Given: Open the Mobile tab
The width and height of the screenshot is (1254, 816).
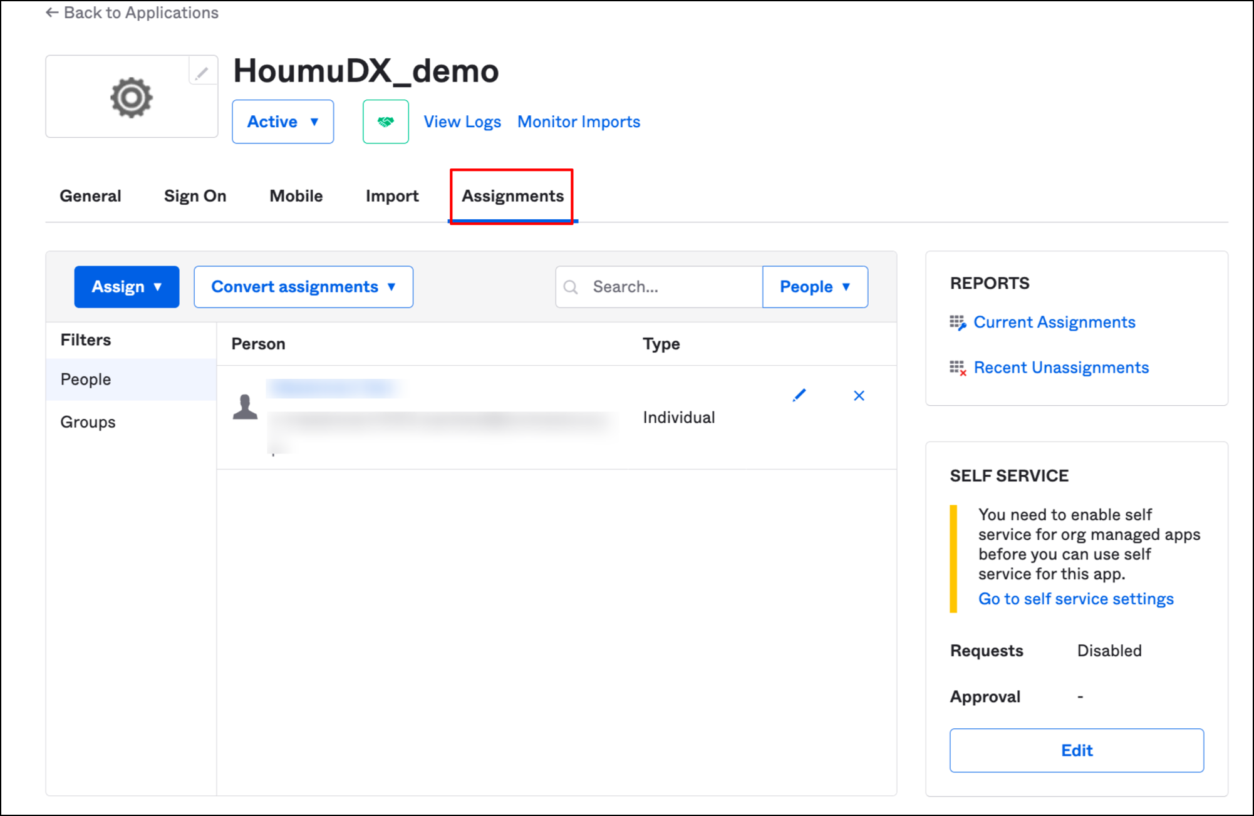Looking at the screenshot, I should [296, 196].
